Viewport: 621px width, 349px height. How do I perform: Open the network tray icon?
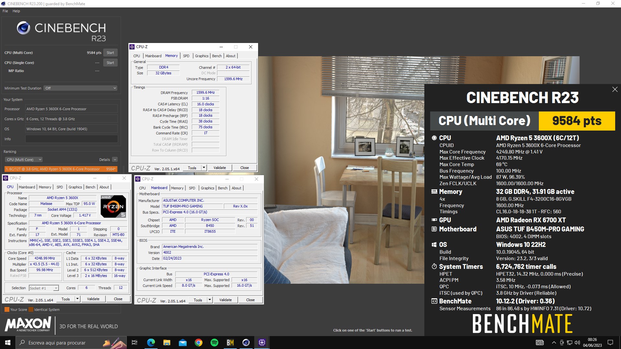click(x=570, y=343)
